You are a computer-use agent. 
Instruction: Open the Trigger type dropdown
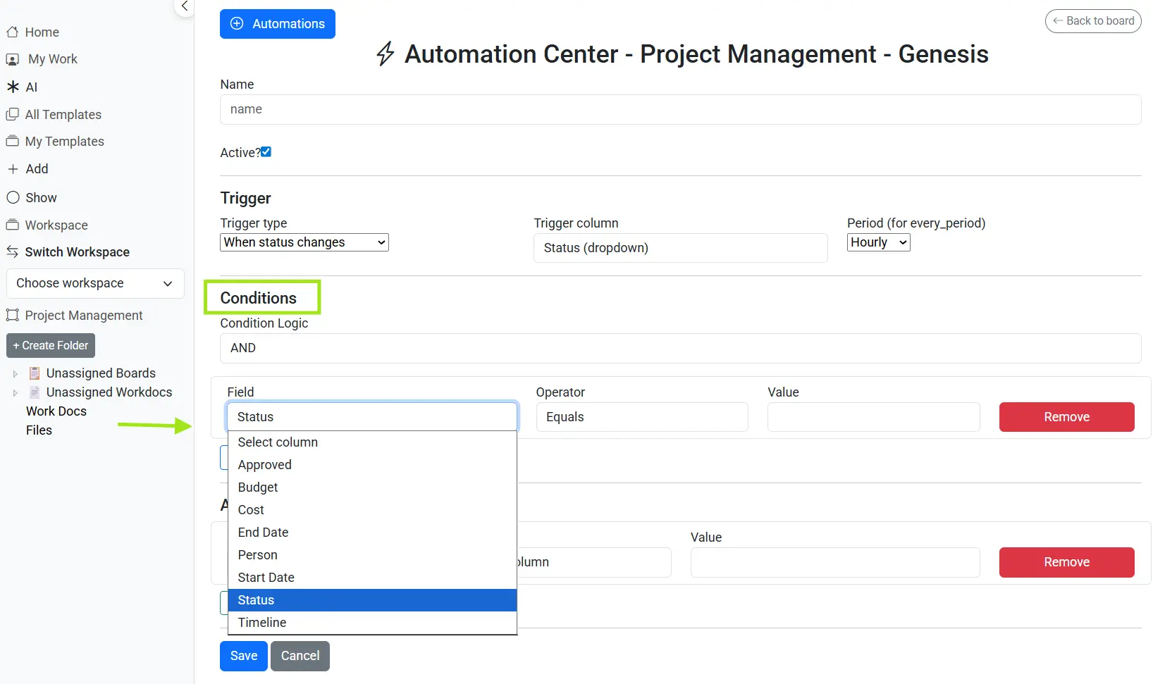(x=304, y=242)
